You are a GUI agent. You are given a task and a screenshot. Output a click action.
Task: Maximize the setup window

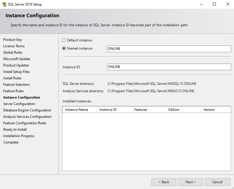pyautogui.click(x=214, y=4)
